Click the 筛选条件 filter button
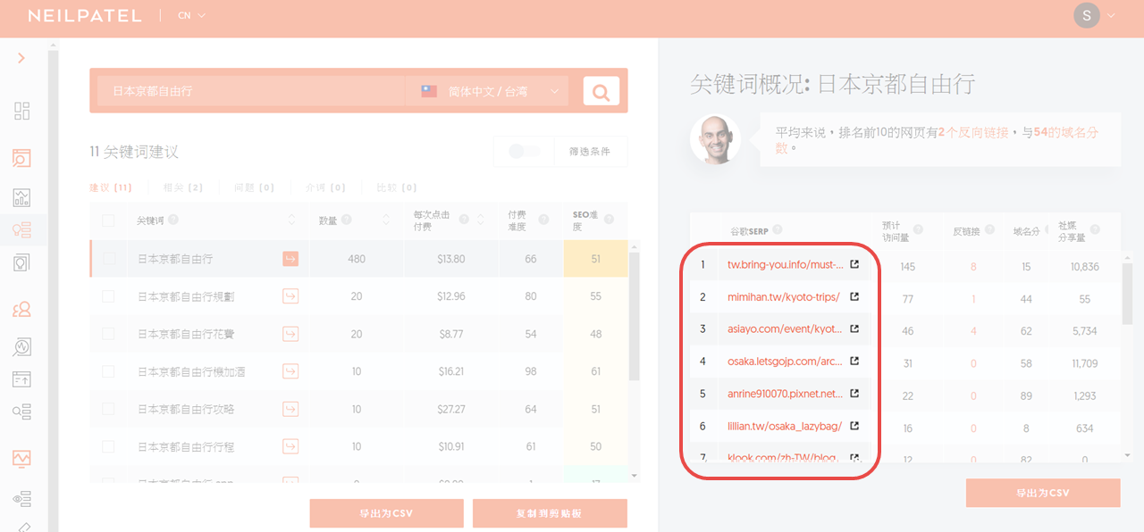The height and width of the screenshot is (532, 1144). [590, 152]
